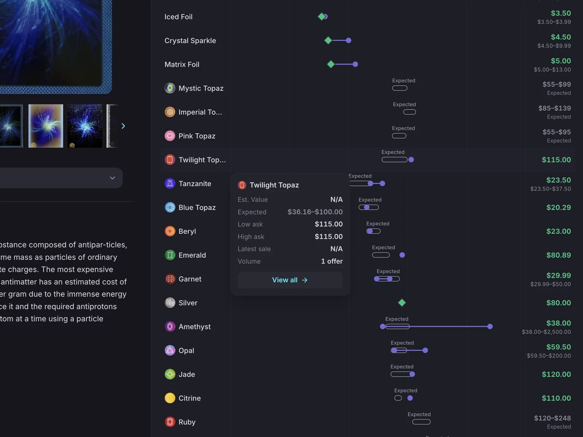Click the Imperial Topaz gem icon
This screenshot has height=437, width=583.
170,112
